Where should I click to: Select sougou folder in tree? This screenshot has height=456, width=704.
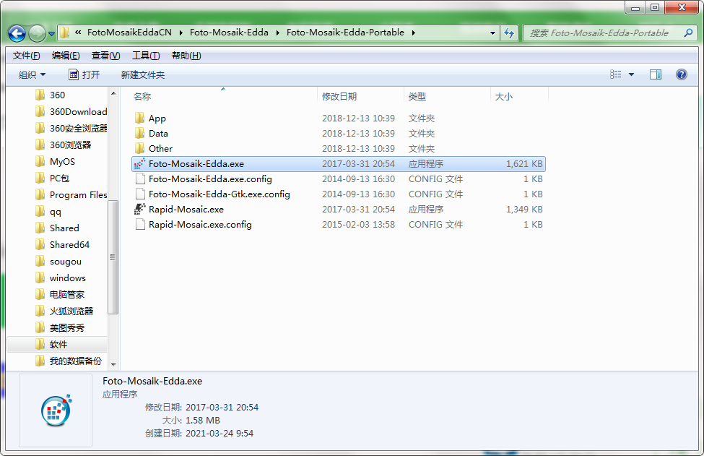(58, 261)
